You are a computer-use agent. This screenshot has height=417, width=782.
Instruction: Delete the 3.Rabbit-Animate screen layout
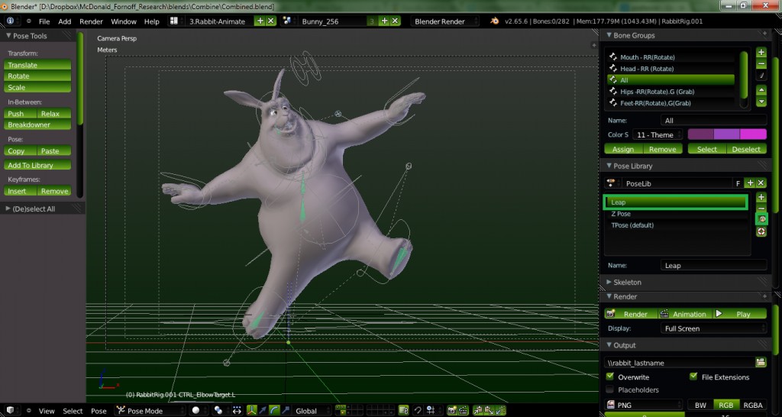click(271, 21)
